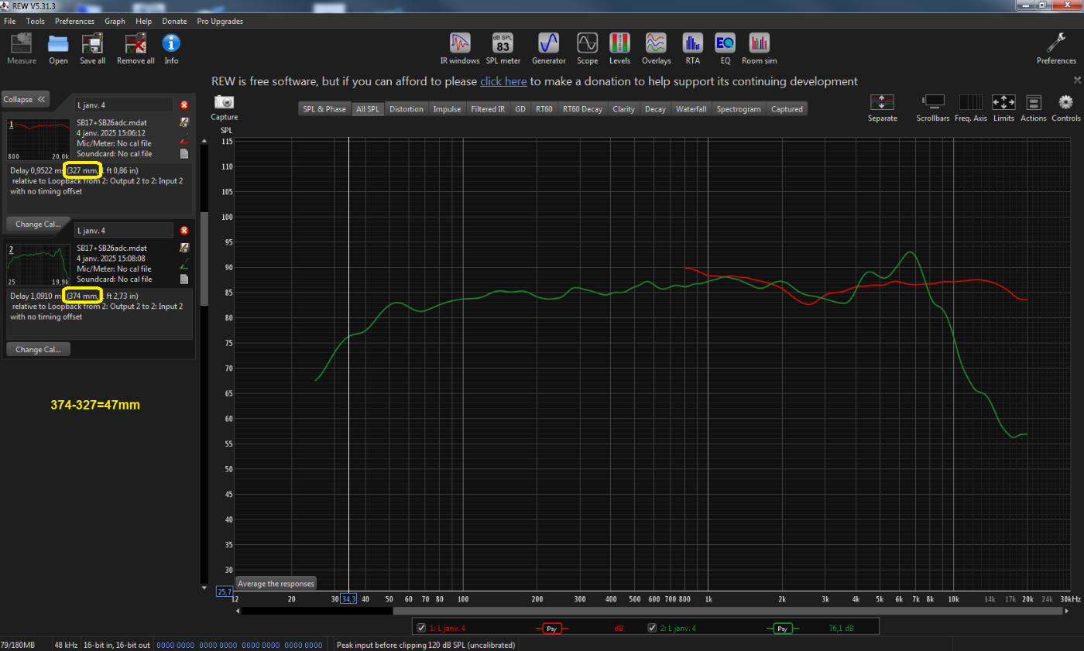Open the Actions panel

(x=1034, y=108)
